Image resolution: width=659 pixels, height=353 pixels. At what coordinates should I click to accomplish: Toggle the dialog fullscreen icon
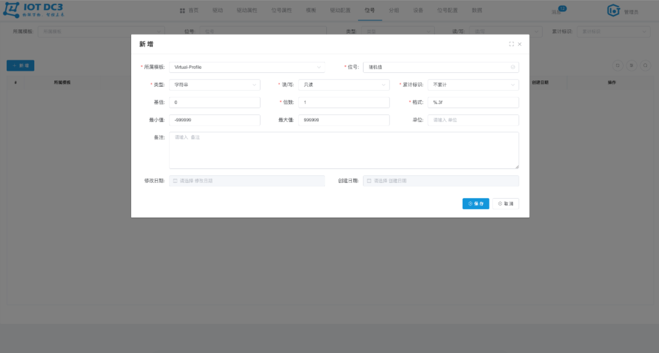pos(511,44)
